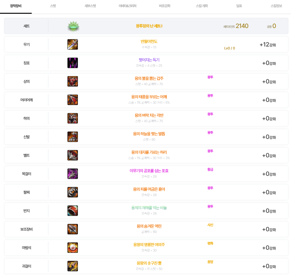Viewport: 291px width, 278px height.
Task: Click the 귀걸이 earring item icon
Action: [x=73, y=266]
